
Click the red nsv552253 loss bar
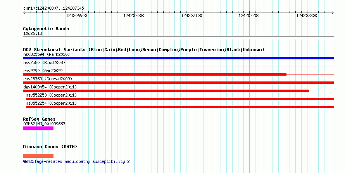(x=180, y=99)
